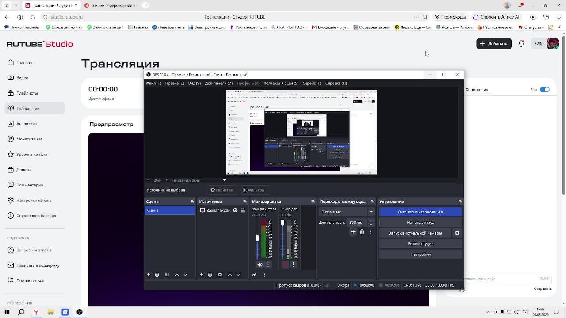Click the browser address bar studio.rutube.ru

66,17
